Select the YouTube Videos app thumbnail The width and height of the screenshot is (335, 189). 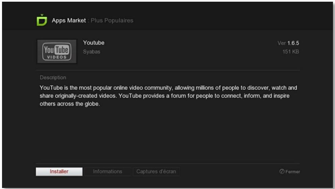point(57,51)
